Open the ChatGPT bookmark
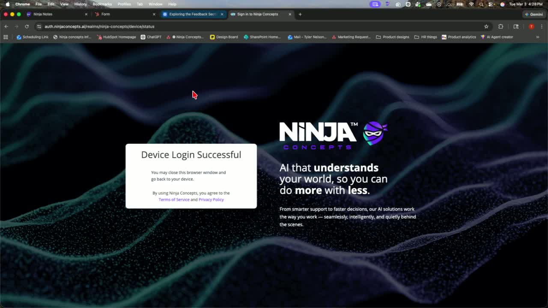 (151, 37)
